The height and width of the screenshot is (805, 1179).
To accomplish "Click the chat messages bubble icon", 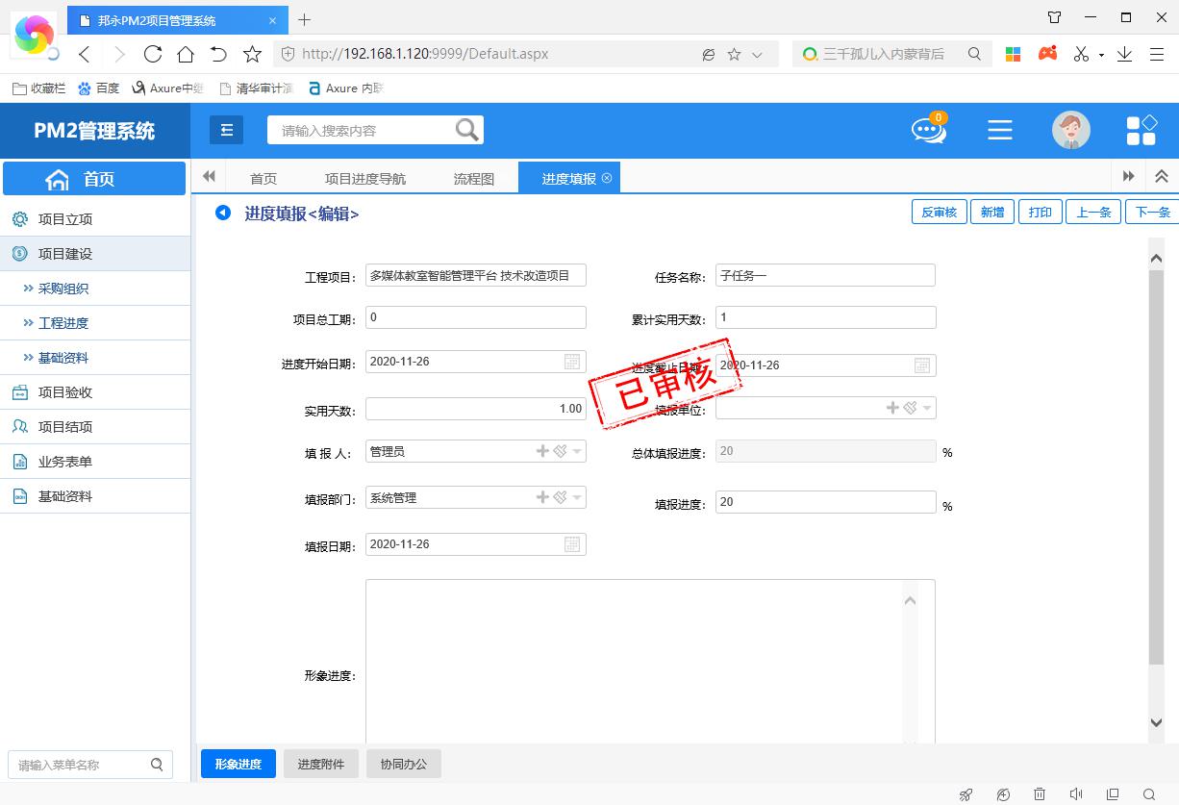I will tap(928, 130).
